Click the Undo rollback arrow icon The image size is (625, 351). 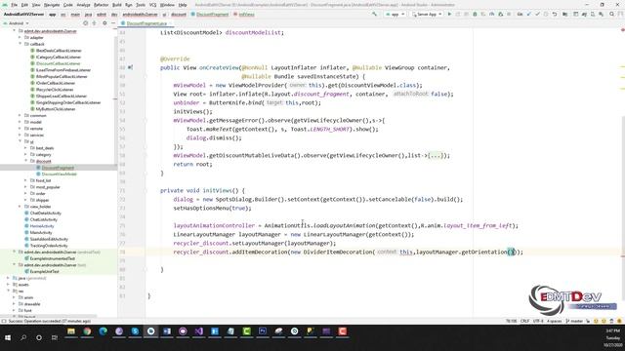555,15
